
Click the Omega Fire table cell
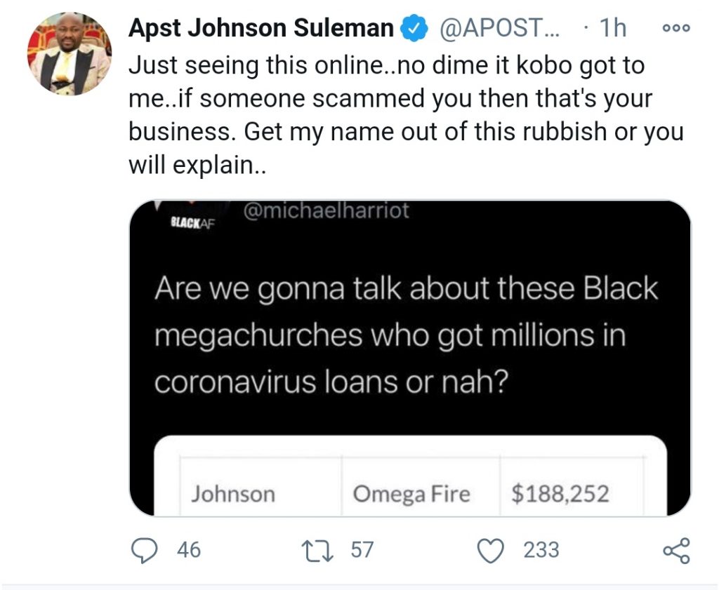pos(411,495)
